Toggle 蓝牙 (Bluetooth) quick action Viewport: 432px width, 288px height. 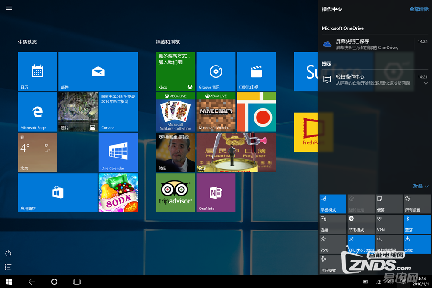coord(417,224)
